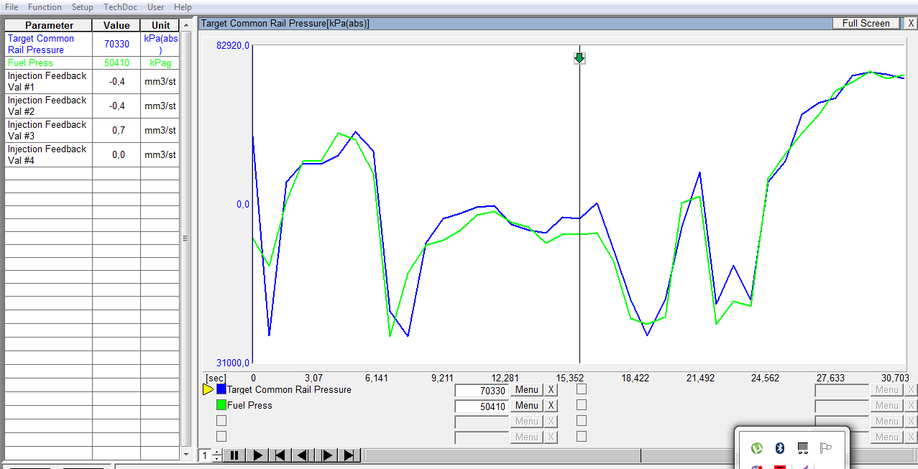Click the Full Screen button

pos(866,23)
